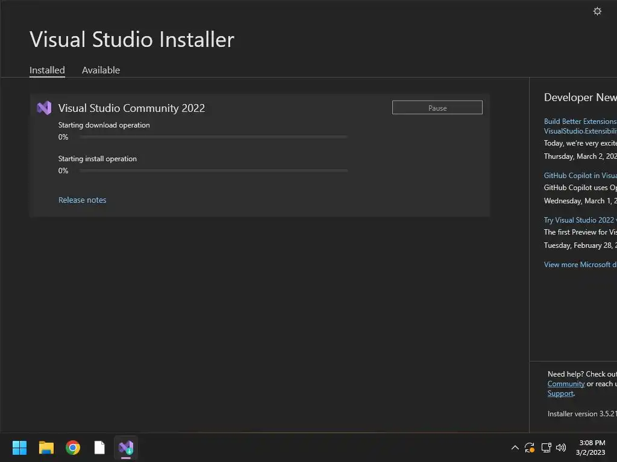The height and width of the screenshot is (462, 617).
Task: Pause the Visual Studio installation
Action: [437, 108]
